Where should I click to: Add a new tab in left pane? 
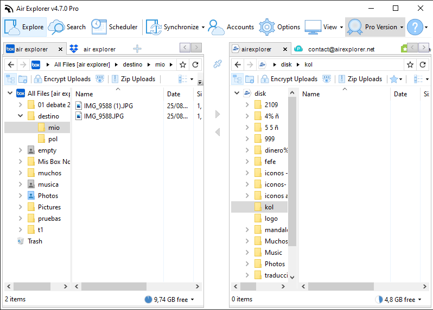pos(137,49)
